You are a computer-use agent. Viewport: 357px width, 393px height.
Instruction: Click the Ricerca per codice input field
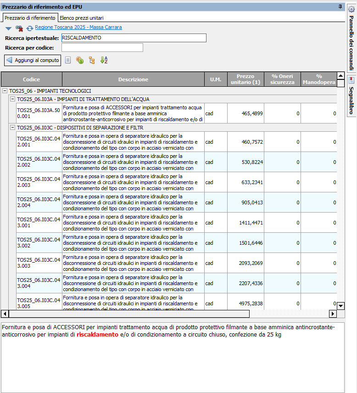[x=102, y=48]
